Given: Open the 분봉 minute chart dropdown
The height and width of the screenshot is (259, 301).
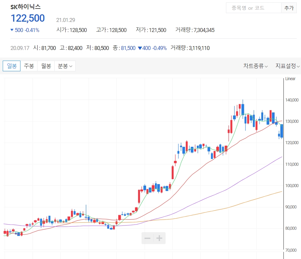Looking at the screenshot, I should 65,66.
